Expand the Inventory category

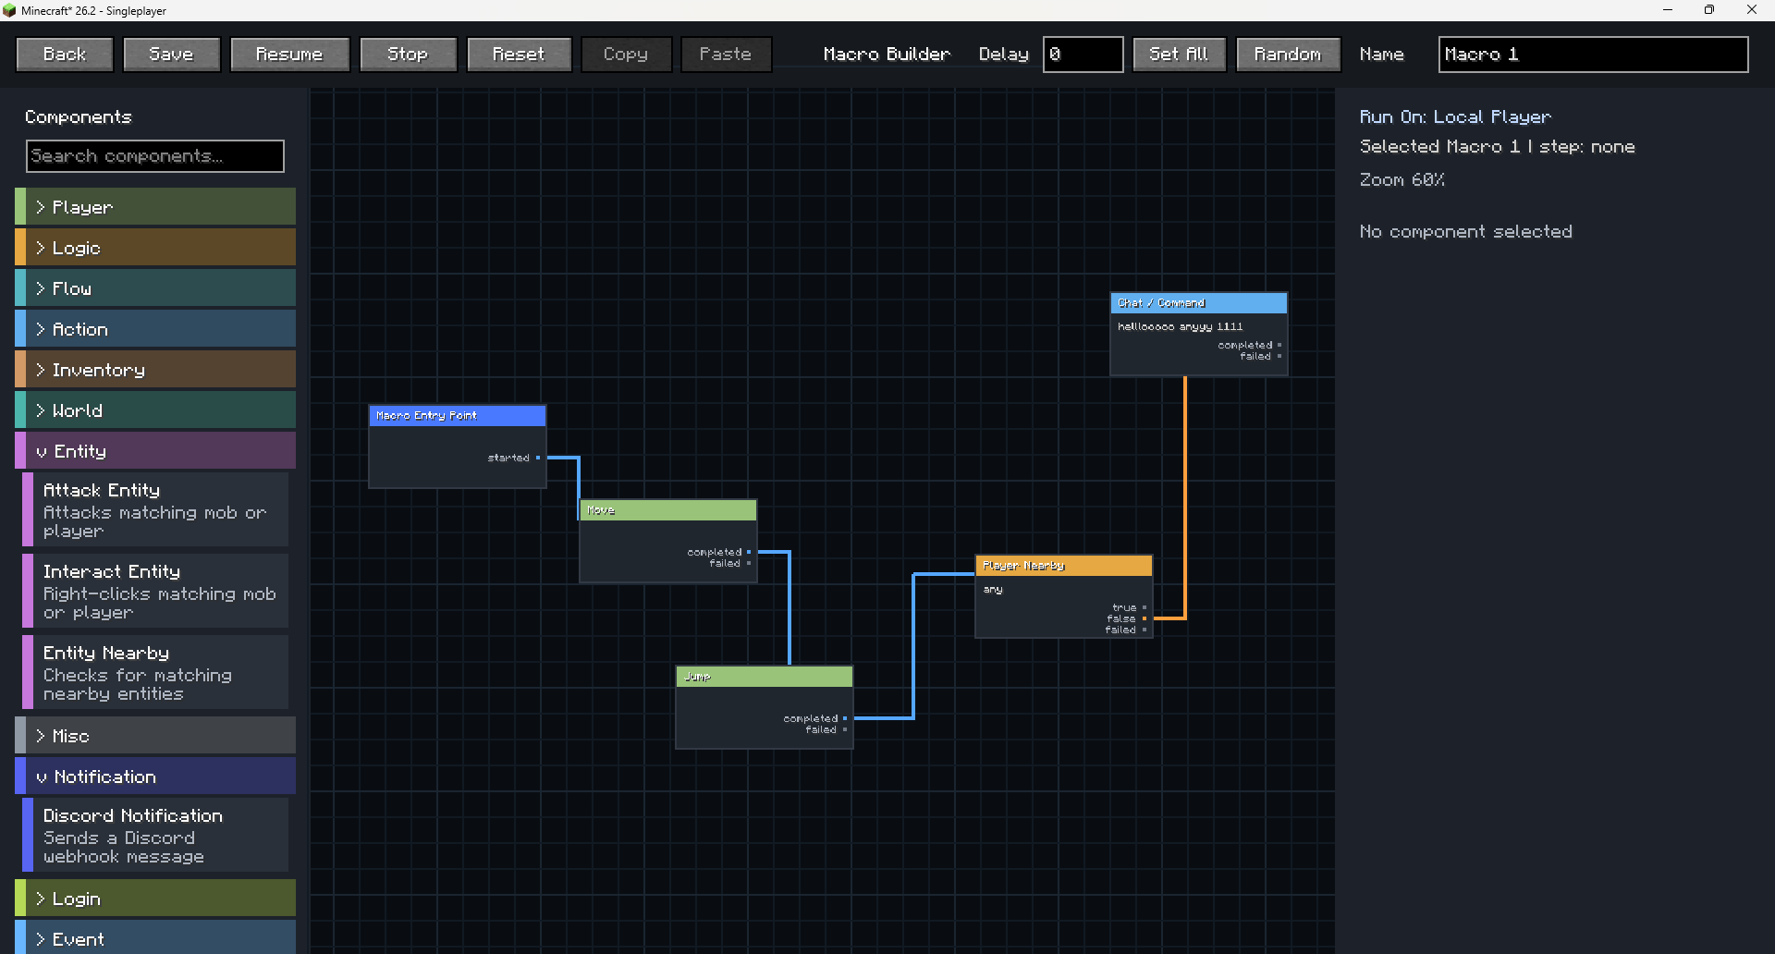(x=155, y=370)
